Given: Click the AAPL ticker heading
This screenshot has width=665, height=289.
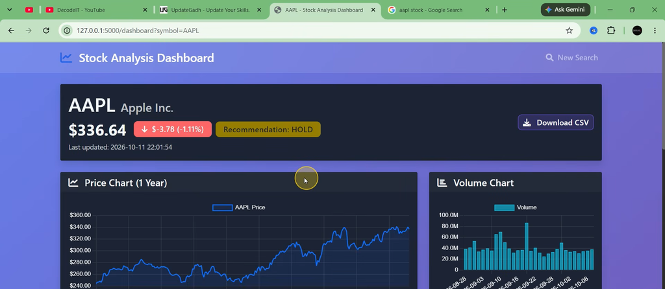Looking at the screenshot, I should tap(92, 106).
